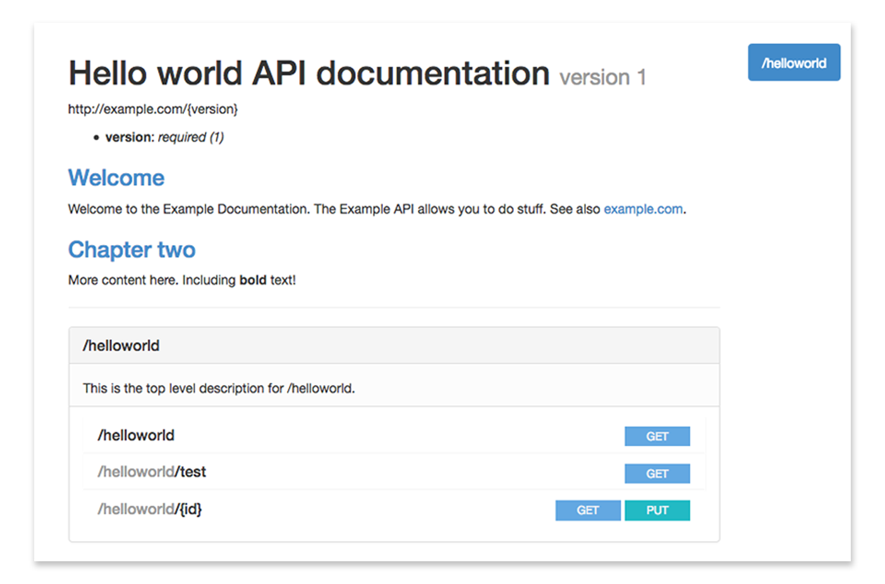
Task: Click the Chapter two heading
Action: click(131, 249)
